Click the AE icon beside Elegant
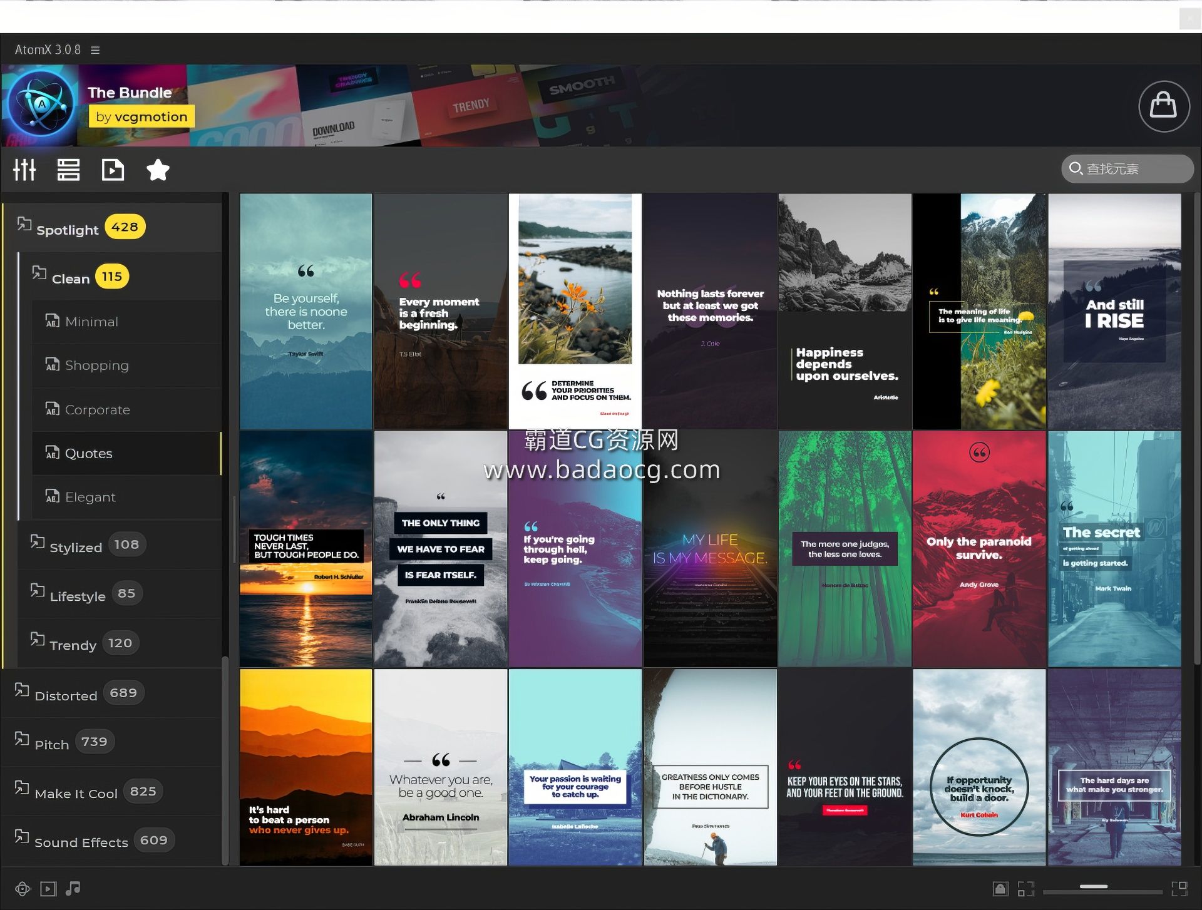 coord(52,496)
